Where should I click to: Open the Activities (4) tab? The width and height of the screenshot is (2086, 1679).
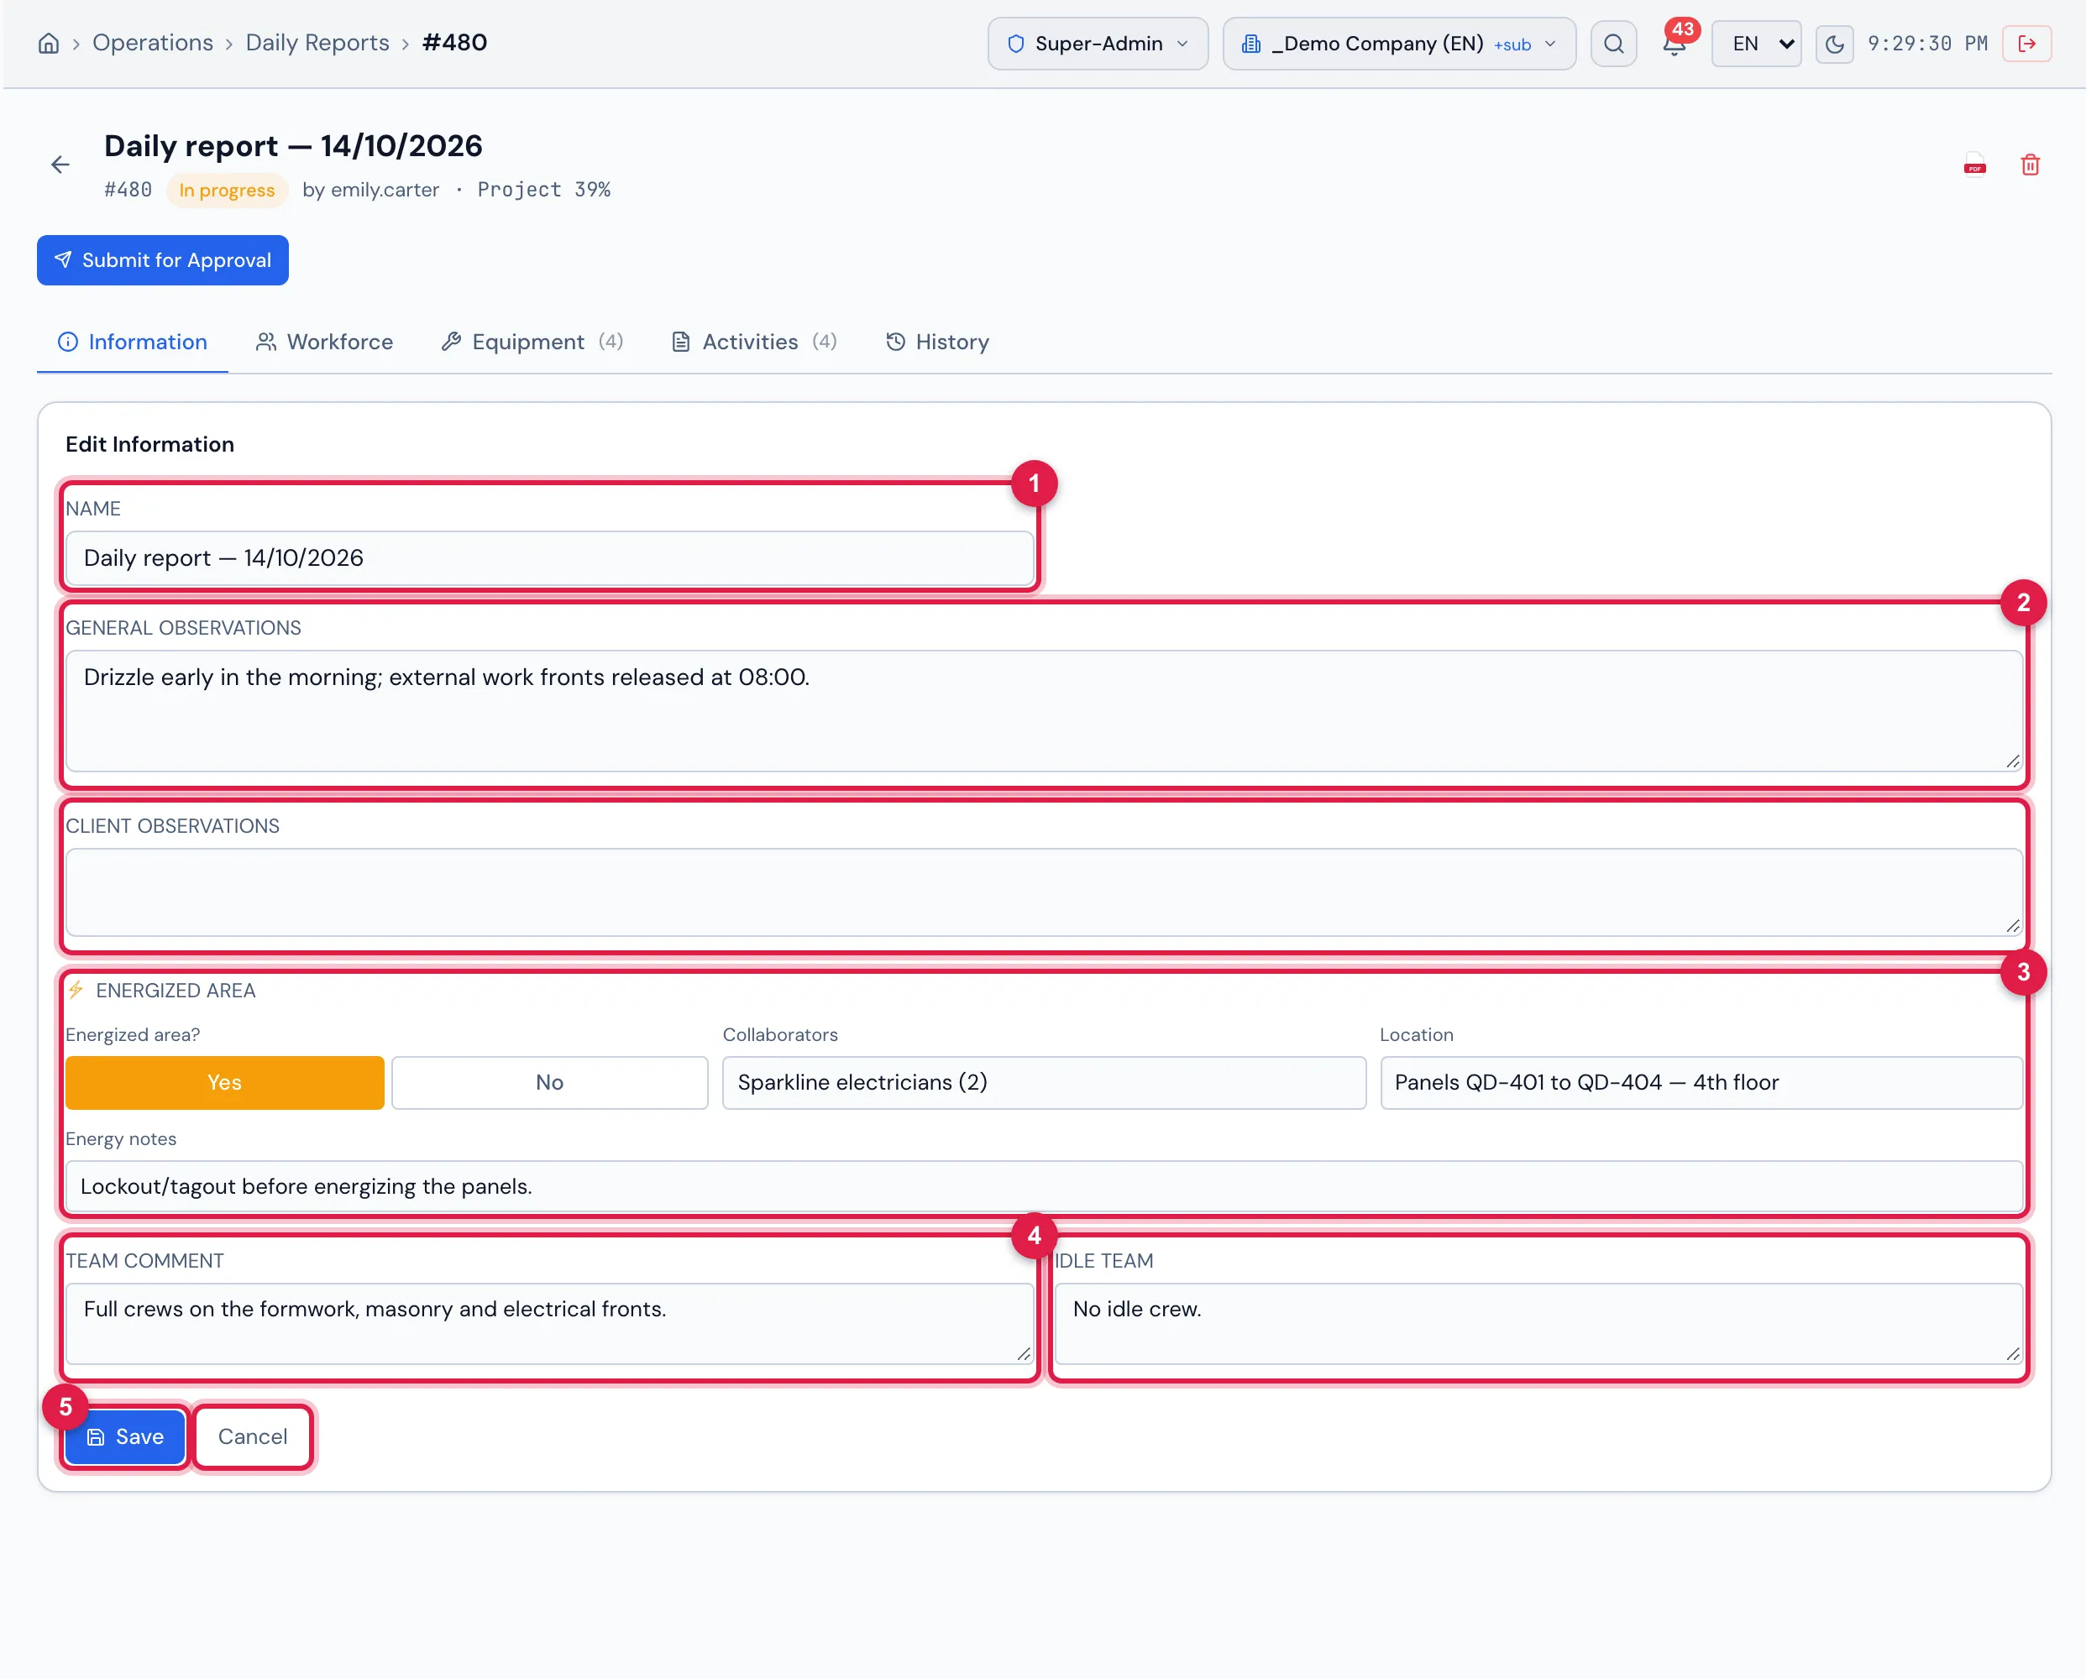tap(754, 342)
